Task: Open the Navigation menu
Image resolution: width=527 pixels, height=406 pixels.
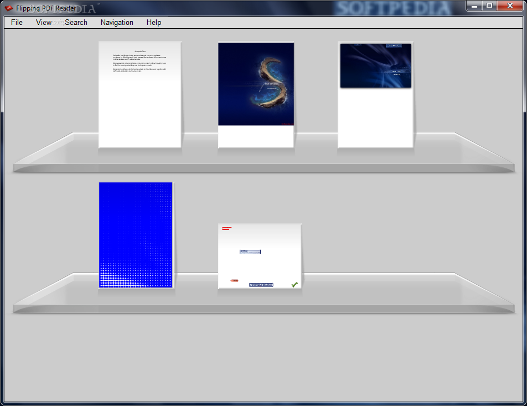Action: (117, 22)
